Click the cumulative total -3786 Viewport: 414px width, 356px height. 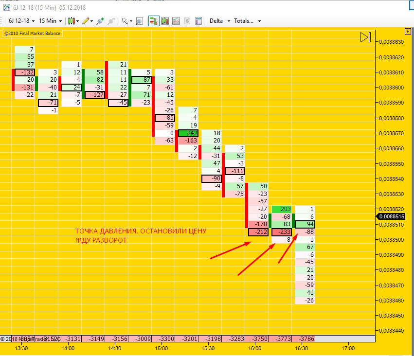click(x=304, y=338)
